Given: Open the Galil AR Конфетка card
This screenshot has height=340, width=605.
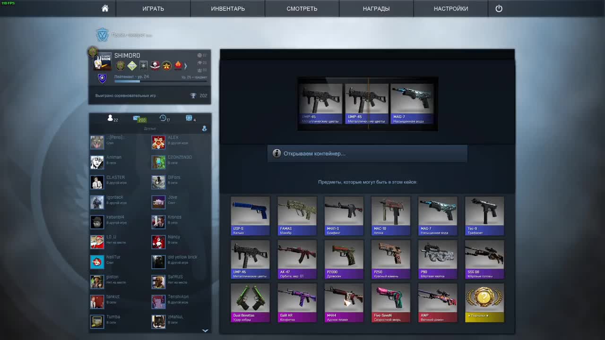Looking at the screenshot, I should click(297, 303).
